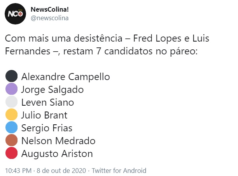Open the @newscolina handle
Screen dimensions: 238x176
pyautogui.click(x=49, y=17)
